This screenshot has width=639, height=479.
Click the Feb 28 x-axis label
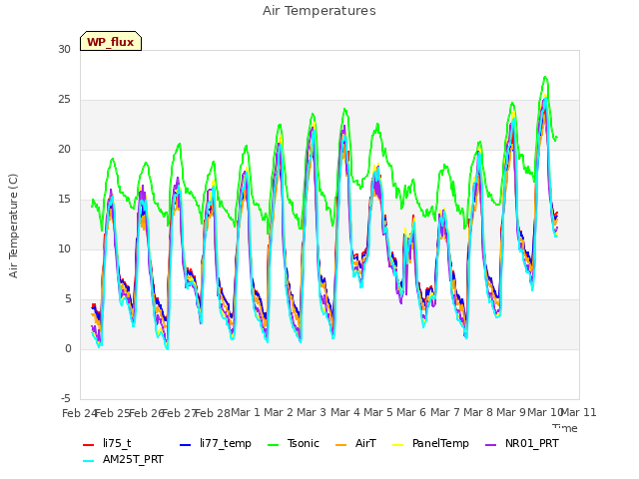pos(213,413)
